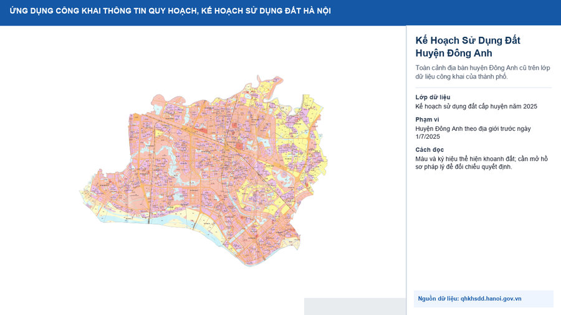Click the Đông Anh district land-use map
Viewport: 561px width, 315px height.
(x=203, y=171)
